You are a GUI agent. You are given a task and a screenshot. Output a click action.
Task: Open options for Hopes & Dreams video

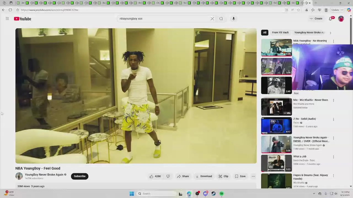[x=333, y=176]
